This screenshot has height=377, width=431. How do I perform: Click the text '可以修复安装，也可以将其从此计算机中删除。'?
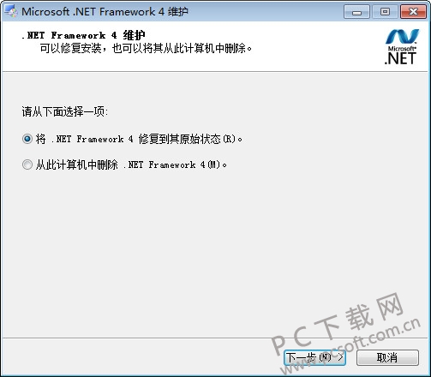coord(146,48)
